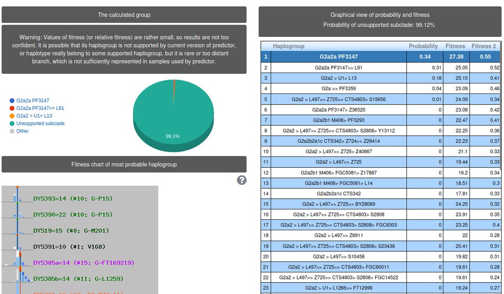
Task: Select the G2a2 > U1> L13 legend label
Action: (x=34, y=116)
